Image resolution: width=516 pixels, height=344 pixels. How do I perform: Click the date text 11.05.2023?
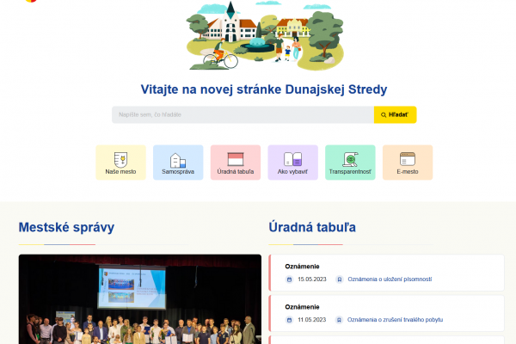coord(311,320)
